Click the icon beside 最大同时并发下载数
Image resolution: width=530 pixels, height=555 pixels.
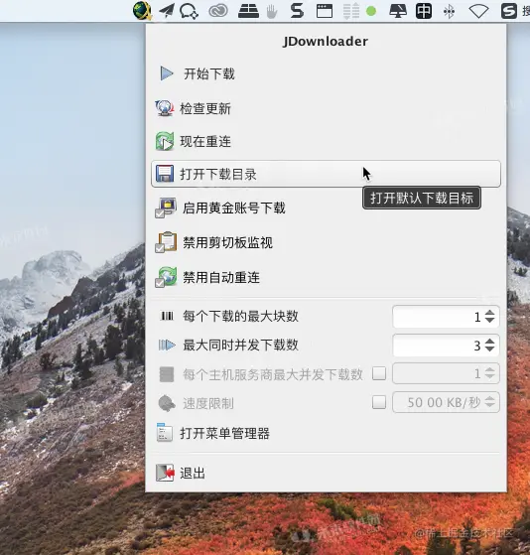click(167, 345)
